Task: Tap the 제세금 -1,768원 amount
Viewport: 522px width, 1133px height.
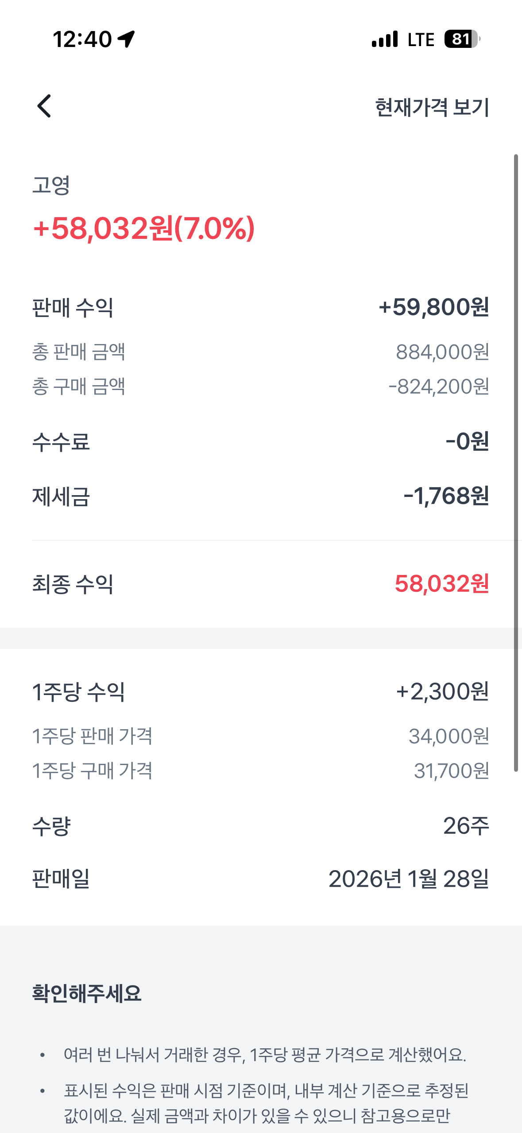Action: tap(446, 496)
